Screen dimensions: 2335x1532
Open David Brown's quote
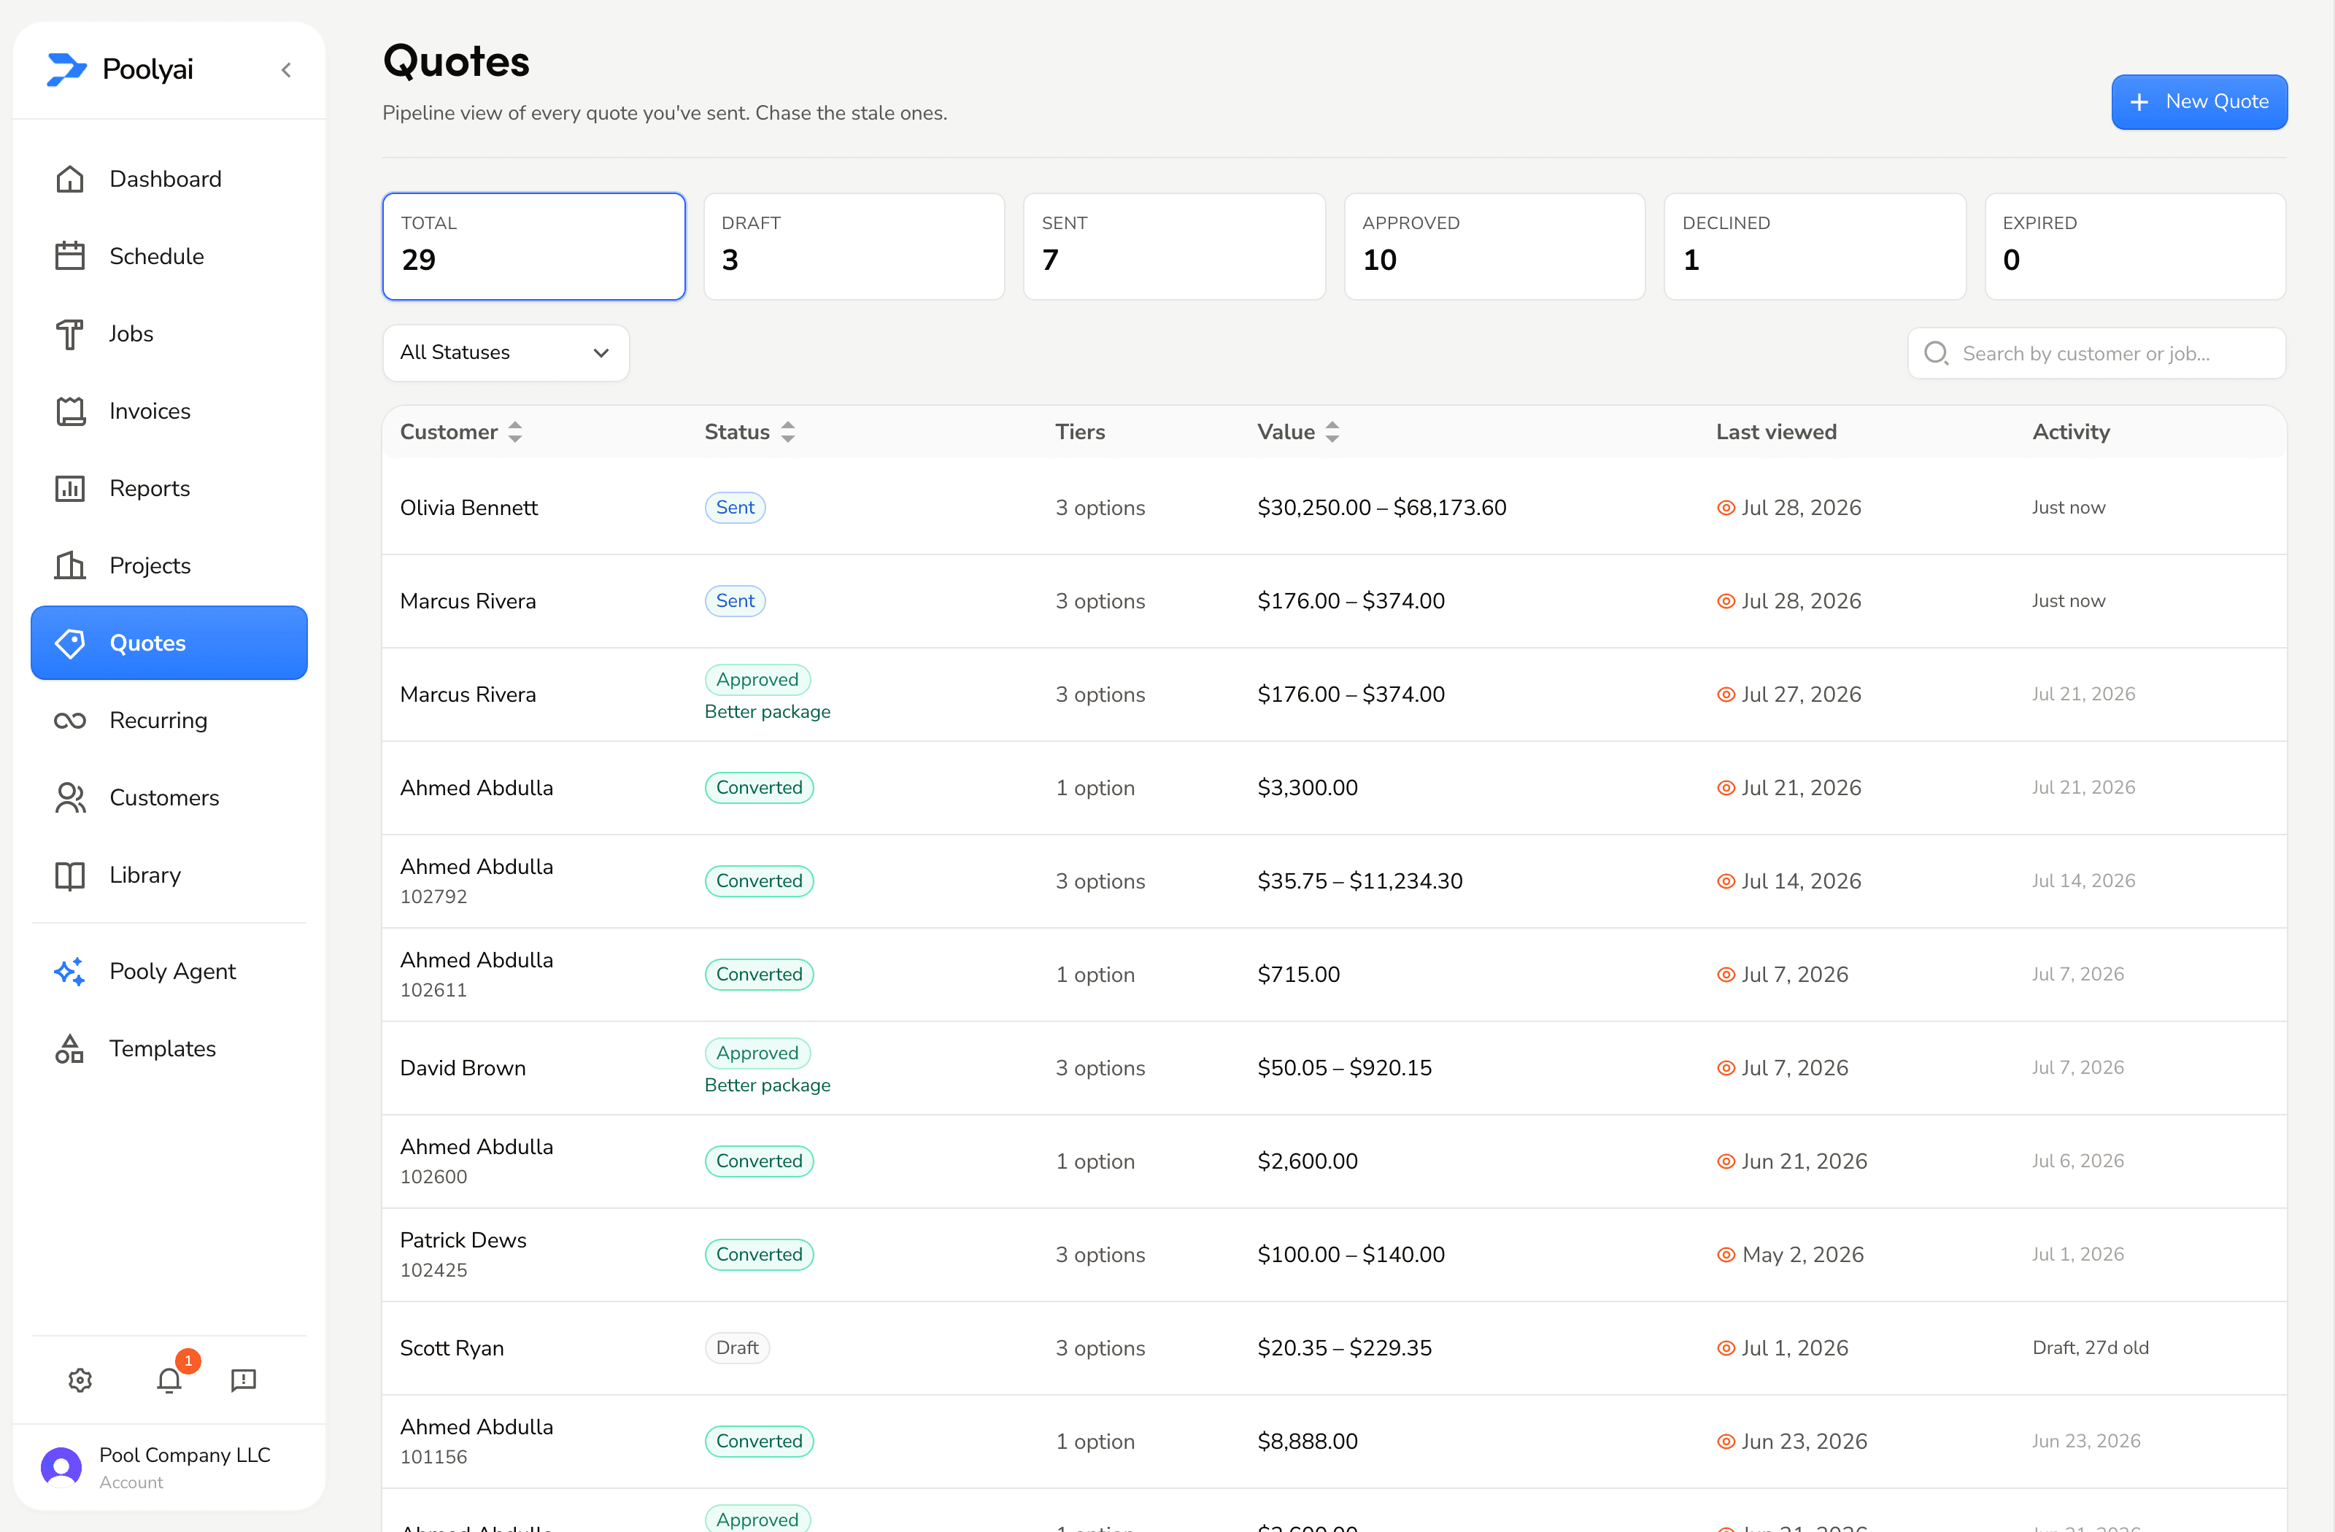point(1335,1068)
